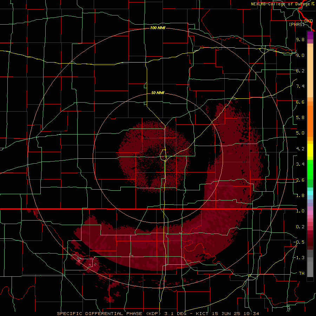This screenshot has height=316, width=316.
Task: Select the 4.2 value on the color scale
Action: [x=300, y=149]
